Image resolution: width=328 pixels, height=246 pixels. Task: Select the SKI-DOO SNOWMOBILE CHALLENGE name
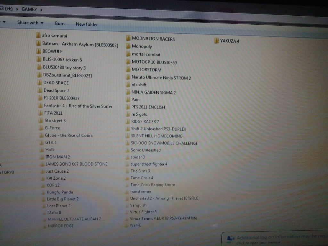click(x=164, y=143)
